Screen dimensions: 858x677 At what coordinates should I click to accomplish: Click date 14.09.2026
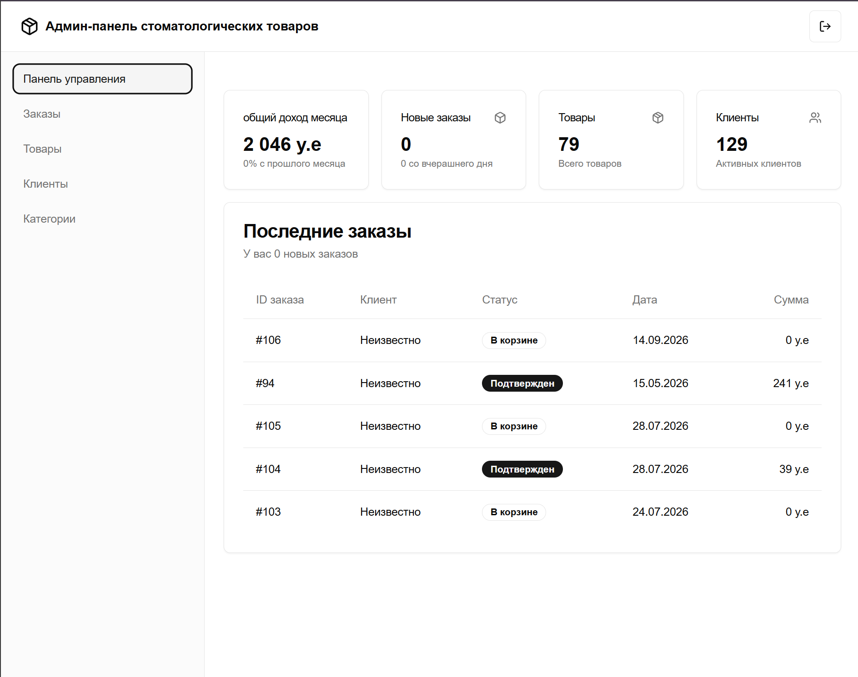(x=660, y=340)
